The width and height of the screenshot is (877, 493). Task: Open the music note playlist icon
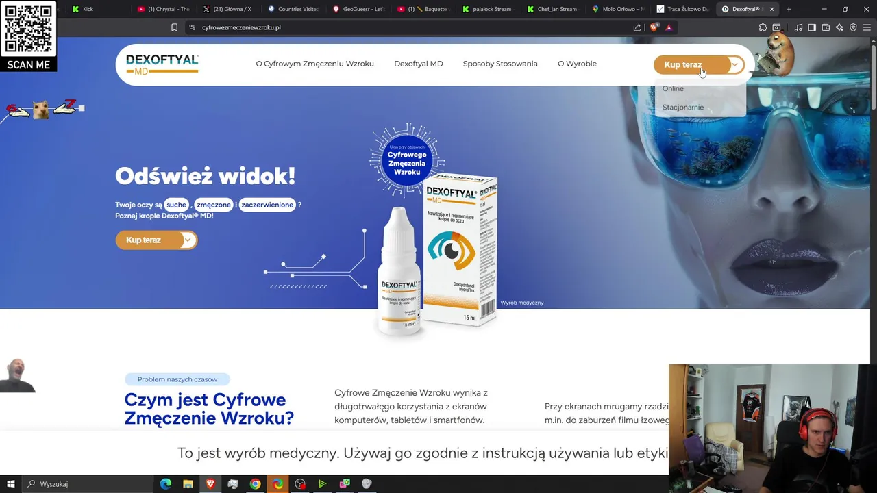click(798, 27)
